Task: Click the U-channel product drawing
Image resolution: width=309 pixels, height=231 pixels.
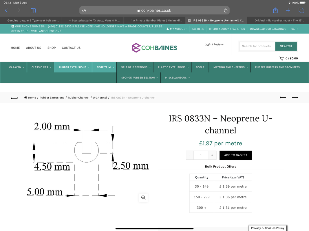Action: click(x=88, y=160)
